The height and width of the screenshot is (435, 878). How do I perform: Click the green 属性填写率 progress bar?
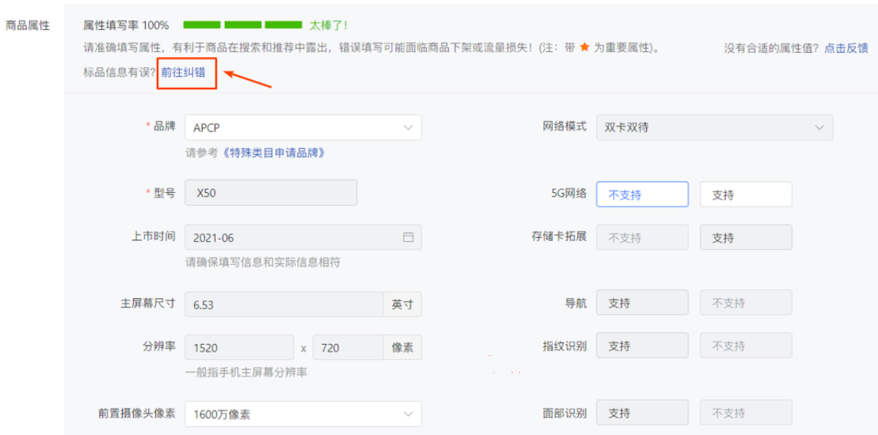click(242, 25)
